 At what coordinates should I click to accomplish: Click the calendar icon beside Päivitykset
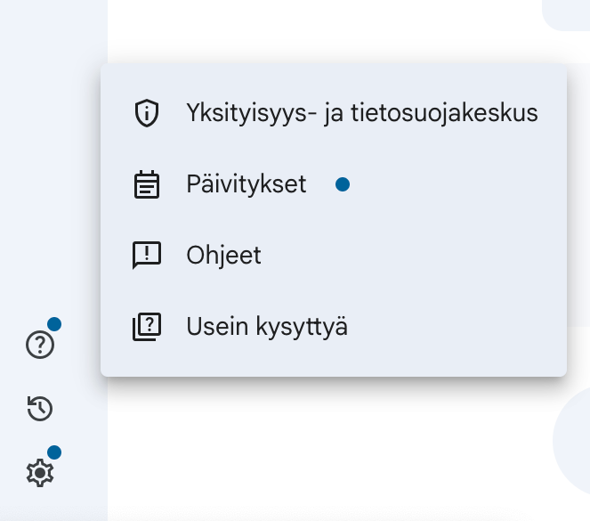pos(147,184)
